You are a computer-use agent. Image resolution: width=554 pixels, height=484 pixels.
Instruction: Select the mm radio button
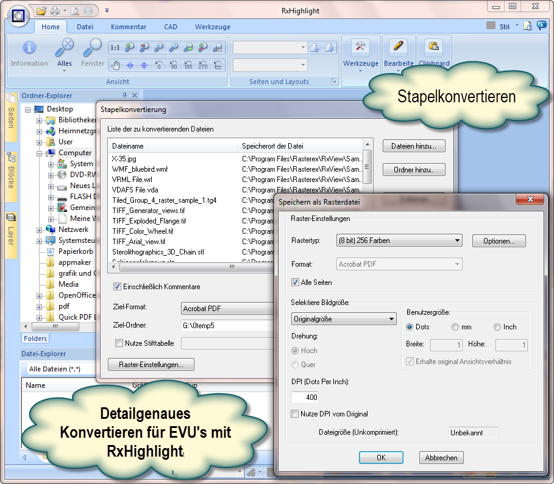pos(455,327)
